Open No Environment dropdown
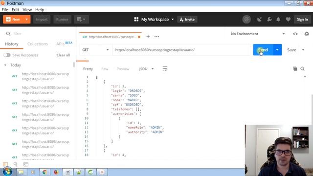Viewport: 313px width, 176px height. tap(258, 34)
